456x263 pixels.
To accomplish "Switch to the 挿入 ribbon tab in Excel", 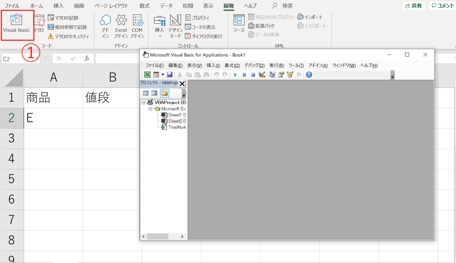I will tap(59, 6).
